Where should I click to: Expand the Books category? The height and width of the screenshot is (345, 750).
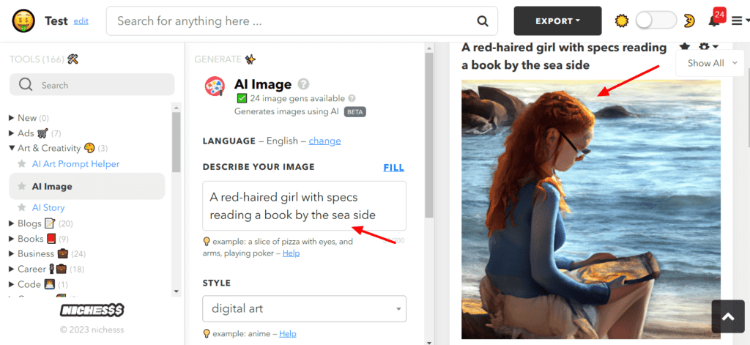pyautogui.click(x=12, y=239)
